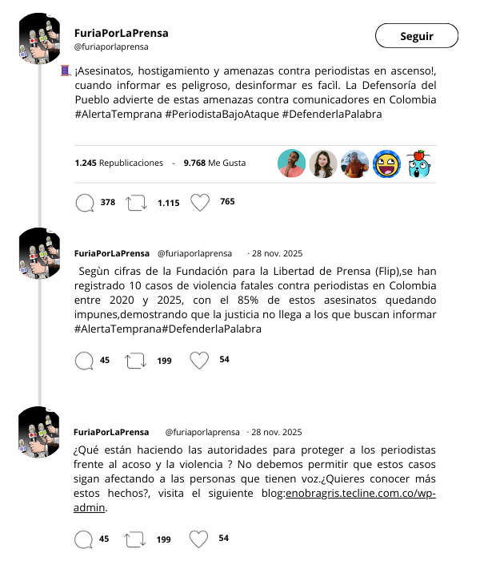
Task: Open the yellow smiley face liker avatar
Action: click(386, 163)
